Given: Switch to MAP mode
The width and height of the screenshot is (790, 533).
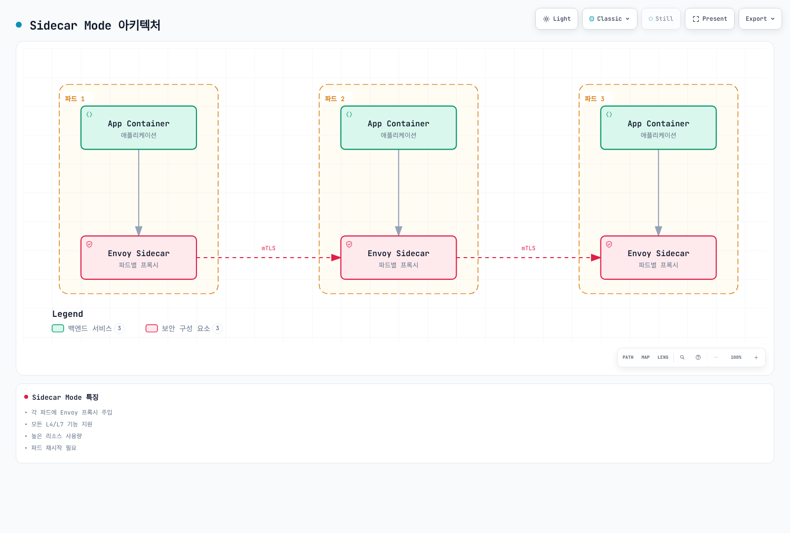Looking at the screenshot, I should point(645,357).
